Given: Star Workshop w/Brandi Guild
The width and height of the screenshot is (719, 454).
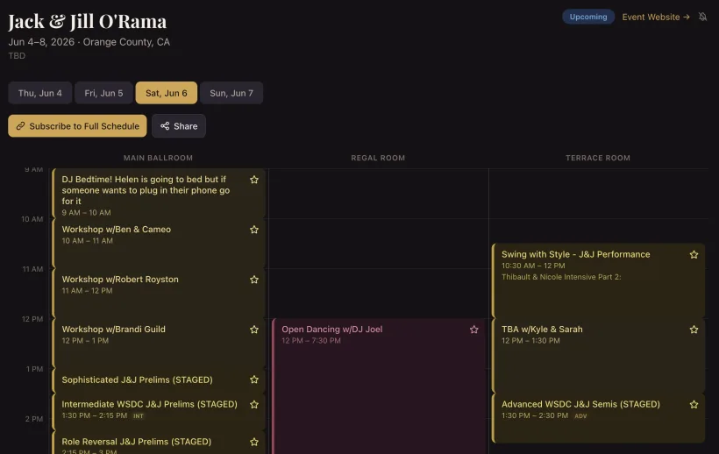Looking at the screenshot, I should pos(254,330).
